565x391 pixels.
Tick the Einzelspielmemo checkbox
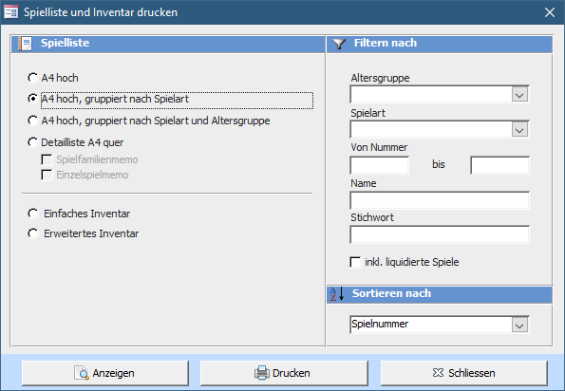point(47,175)
